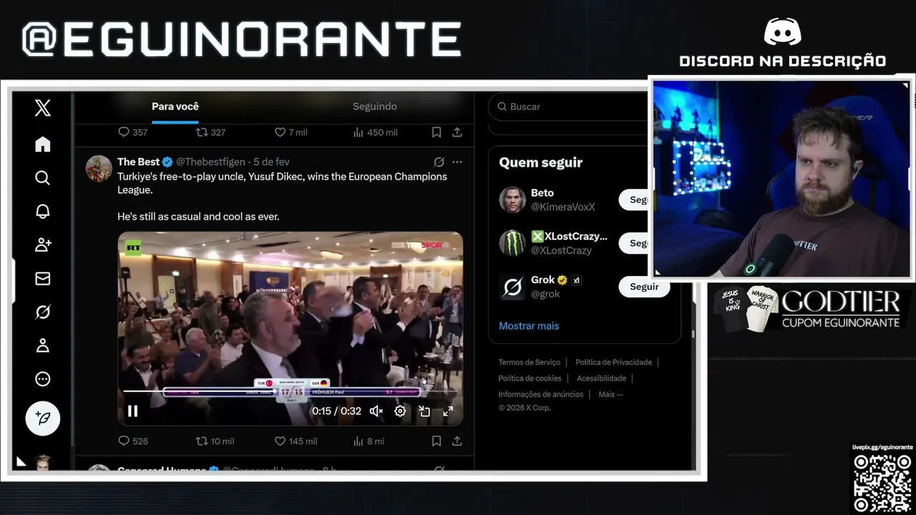
Task: Like The Best post, 145 mil
Action: point(296,441)
